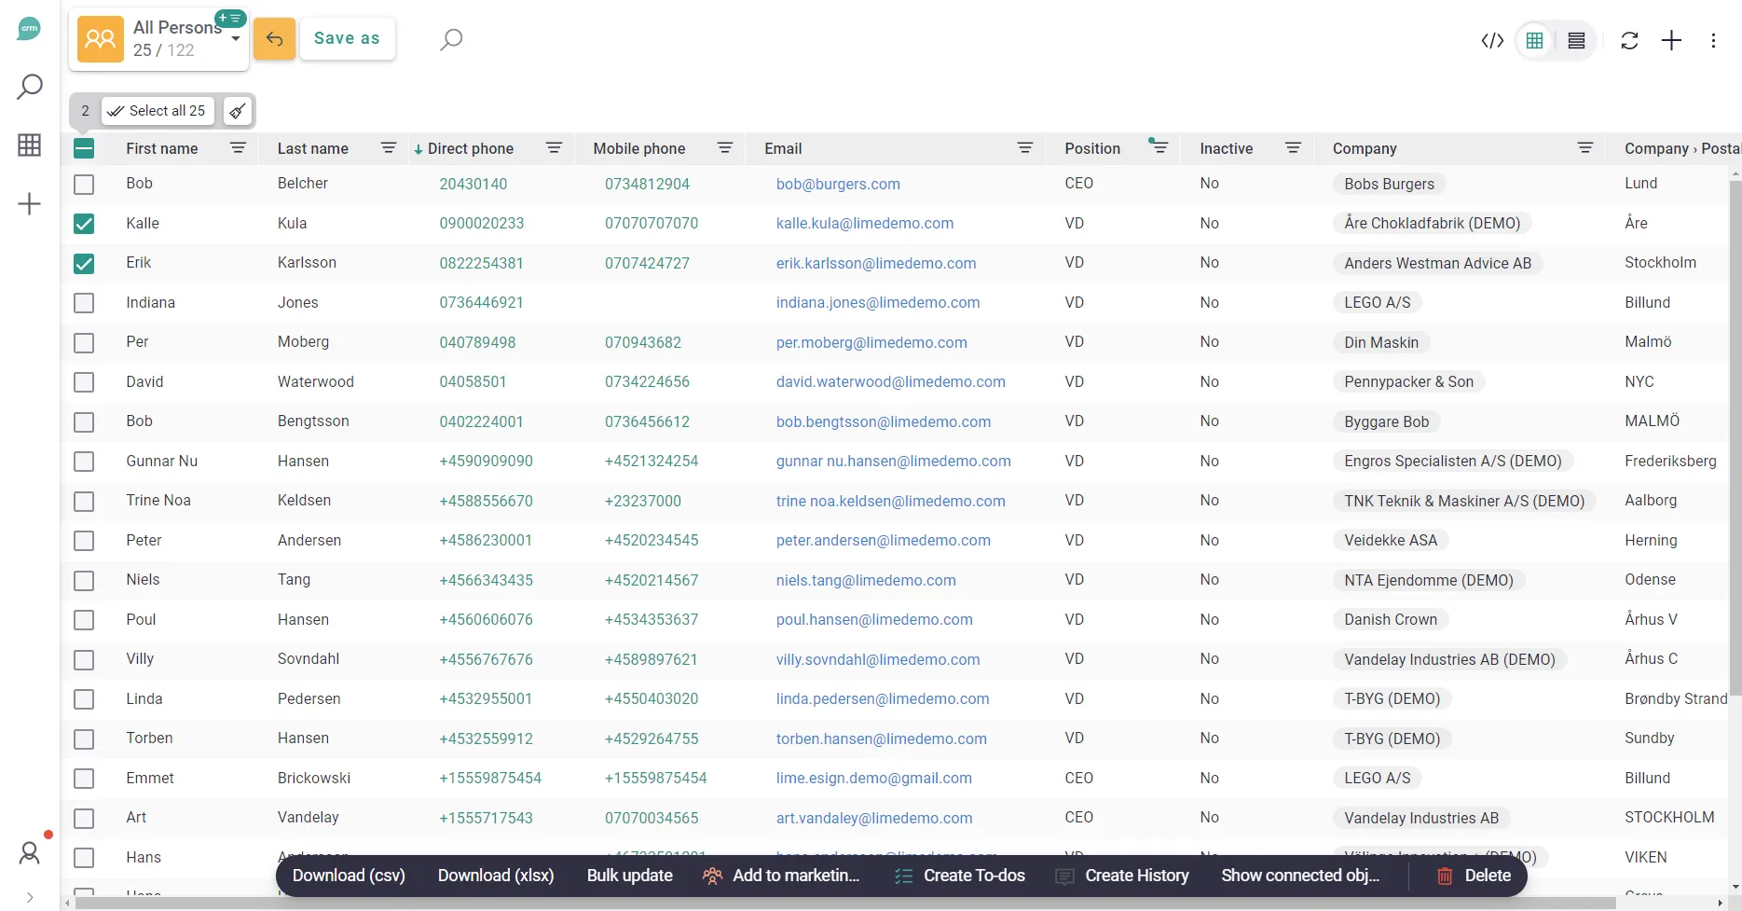Screen dimensions: 1742x911
Task: Choose Download (csv) from the action bar
Action: click(x=349, y=876)
